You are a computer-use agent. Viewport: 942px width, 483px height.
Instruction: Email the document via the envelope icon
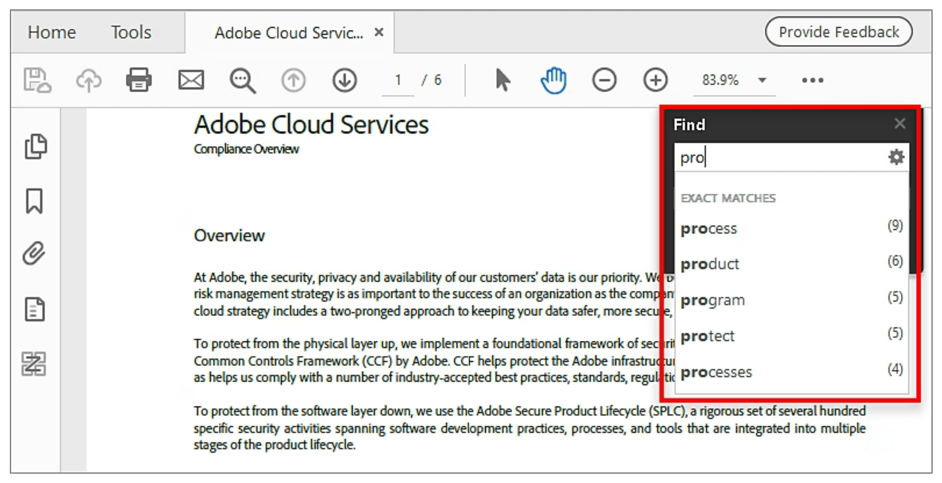click(191, 79)
